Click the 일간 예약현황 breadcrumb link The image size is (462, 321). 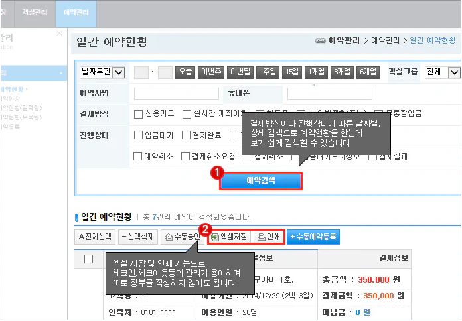433,40
